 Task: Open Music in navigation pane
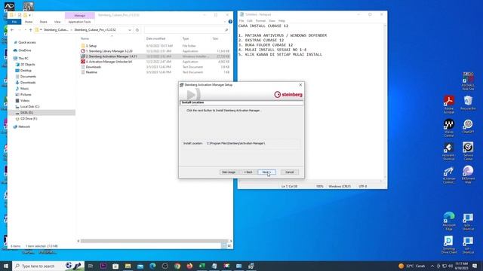click(x=24, y=89)
